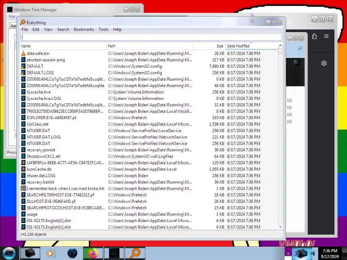Click the 7F93182750DA58623ECC959F3A5D7868BF file name
This screenshot has width=347, height=260.
65,111
